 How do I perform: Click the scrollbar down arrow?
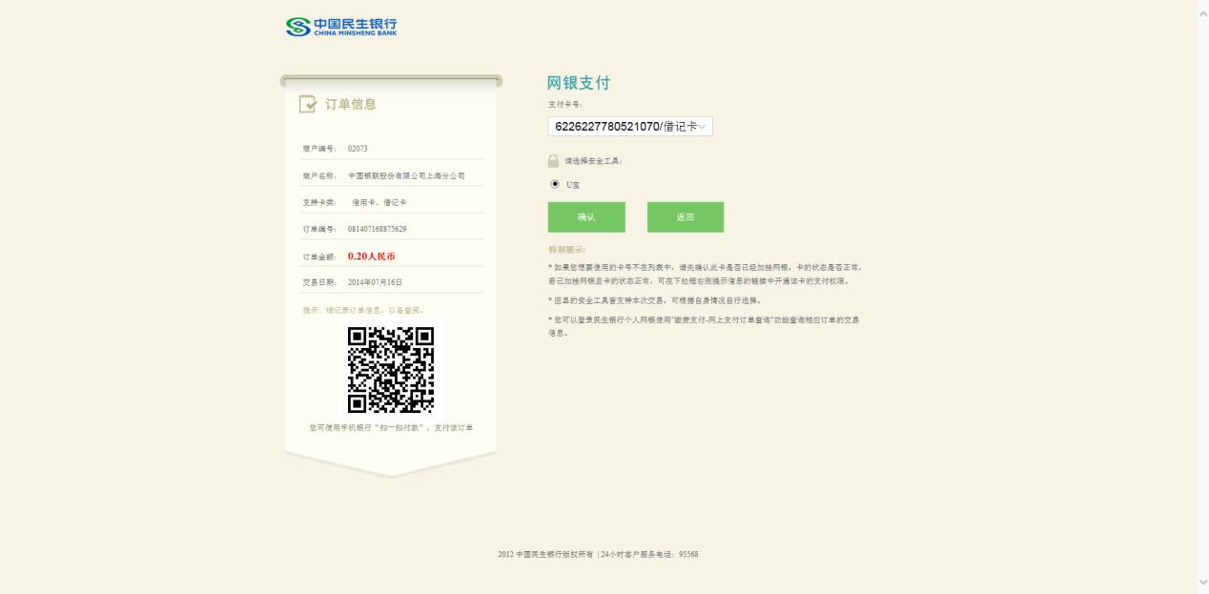click(1202, 582)
